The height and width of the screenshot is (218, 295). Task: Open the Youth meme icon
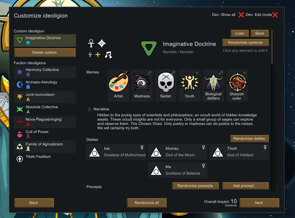[190, 83]
